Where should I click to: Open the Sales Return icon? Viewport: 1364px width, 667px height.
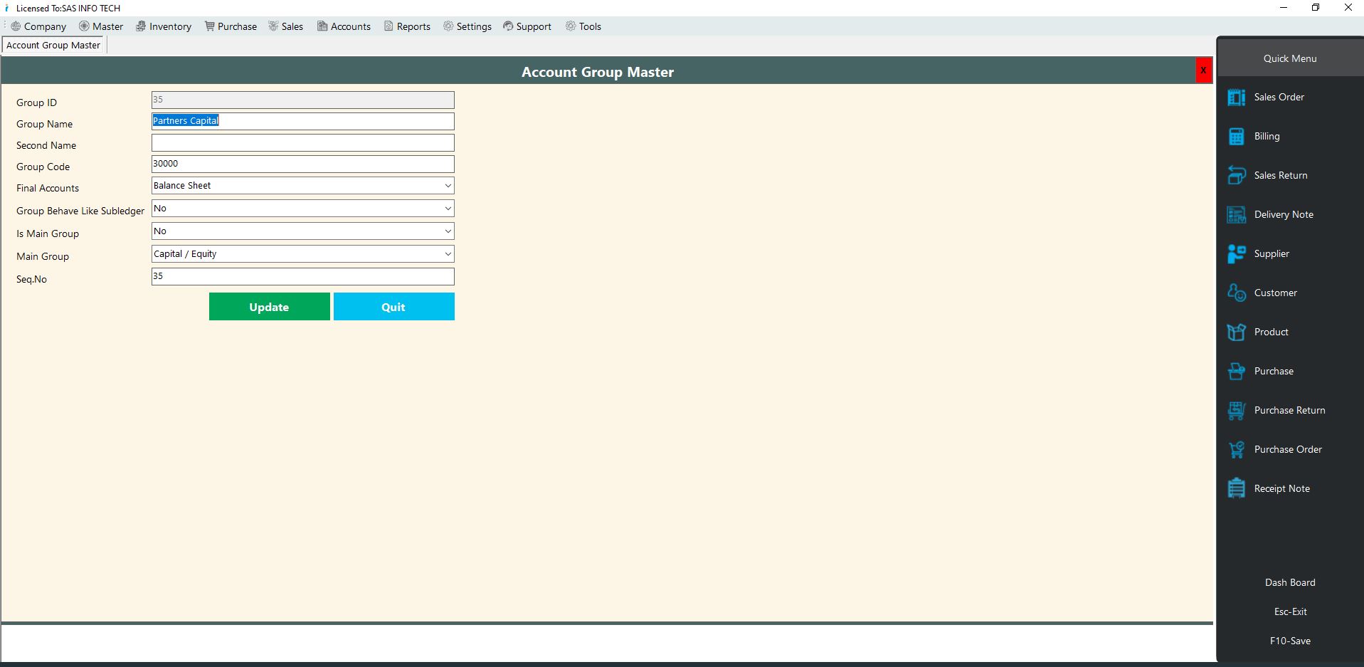coord(1237,176)
